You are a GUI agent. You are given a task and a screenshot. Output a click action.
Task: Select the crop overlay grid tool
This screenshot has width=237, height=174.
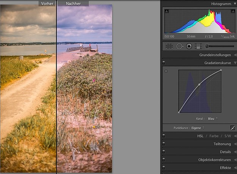coord(169,46)
